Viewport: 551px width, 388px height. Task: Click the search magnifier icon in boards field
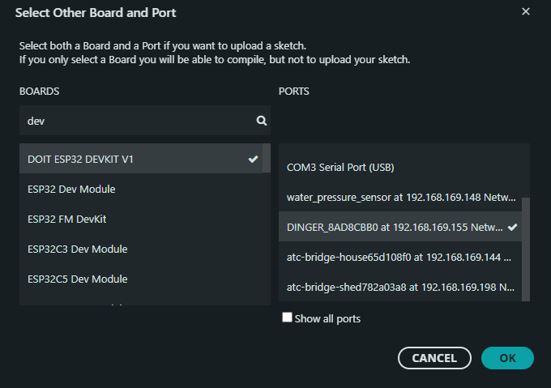coord(262,121)
